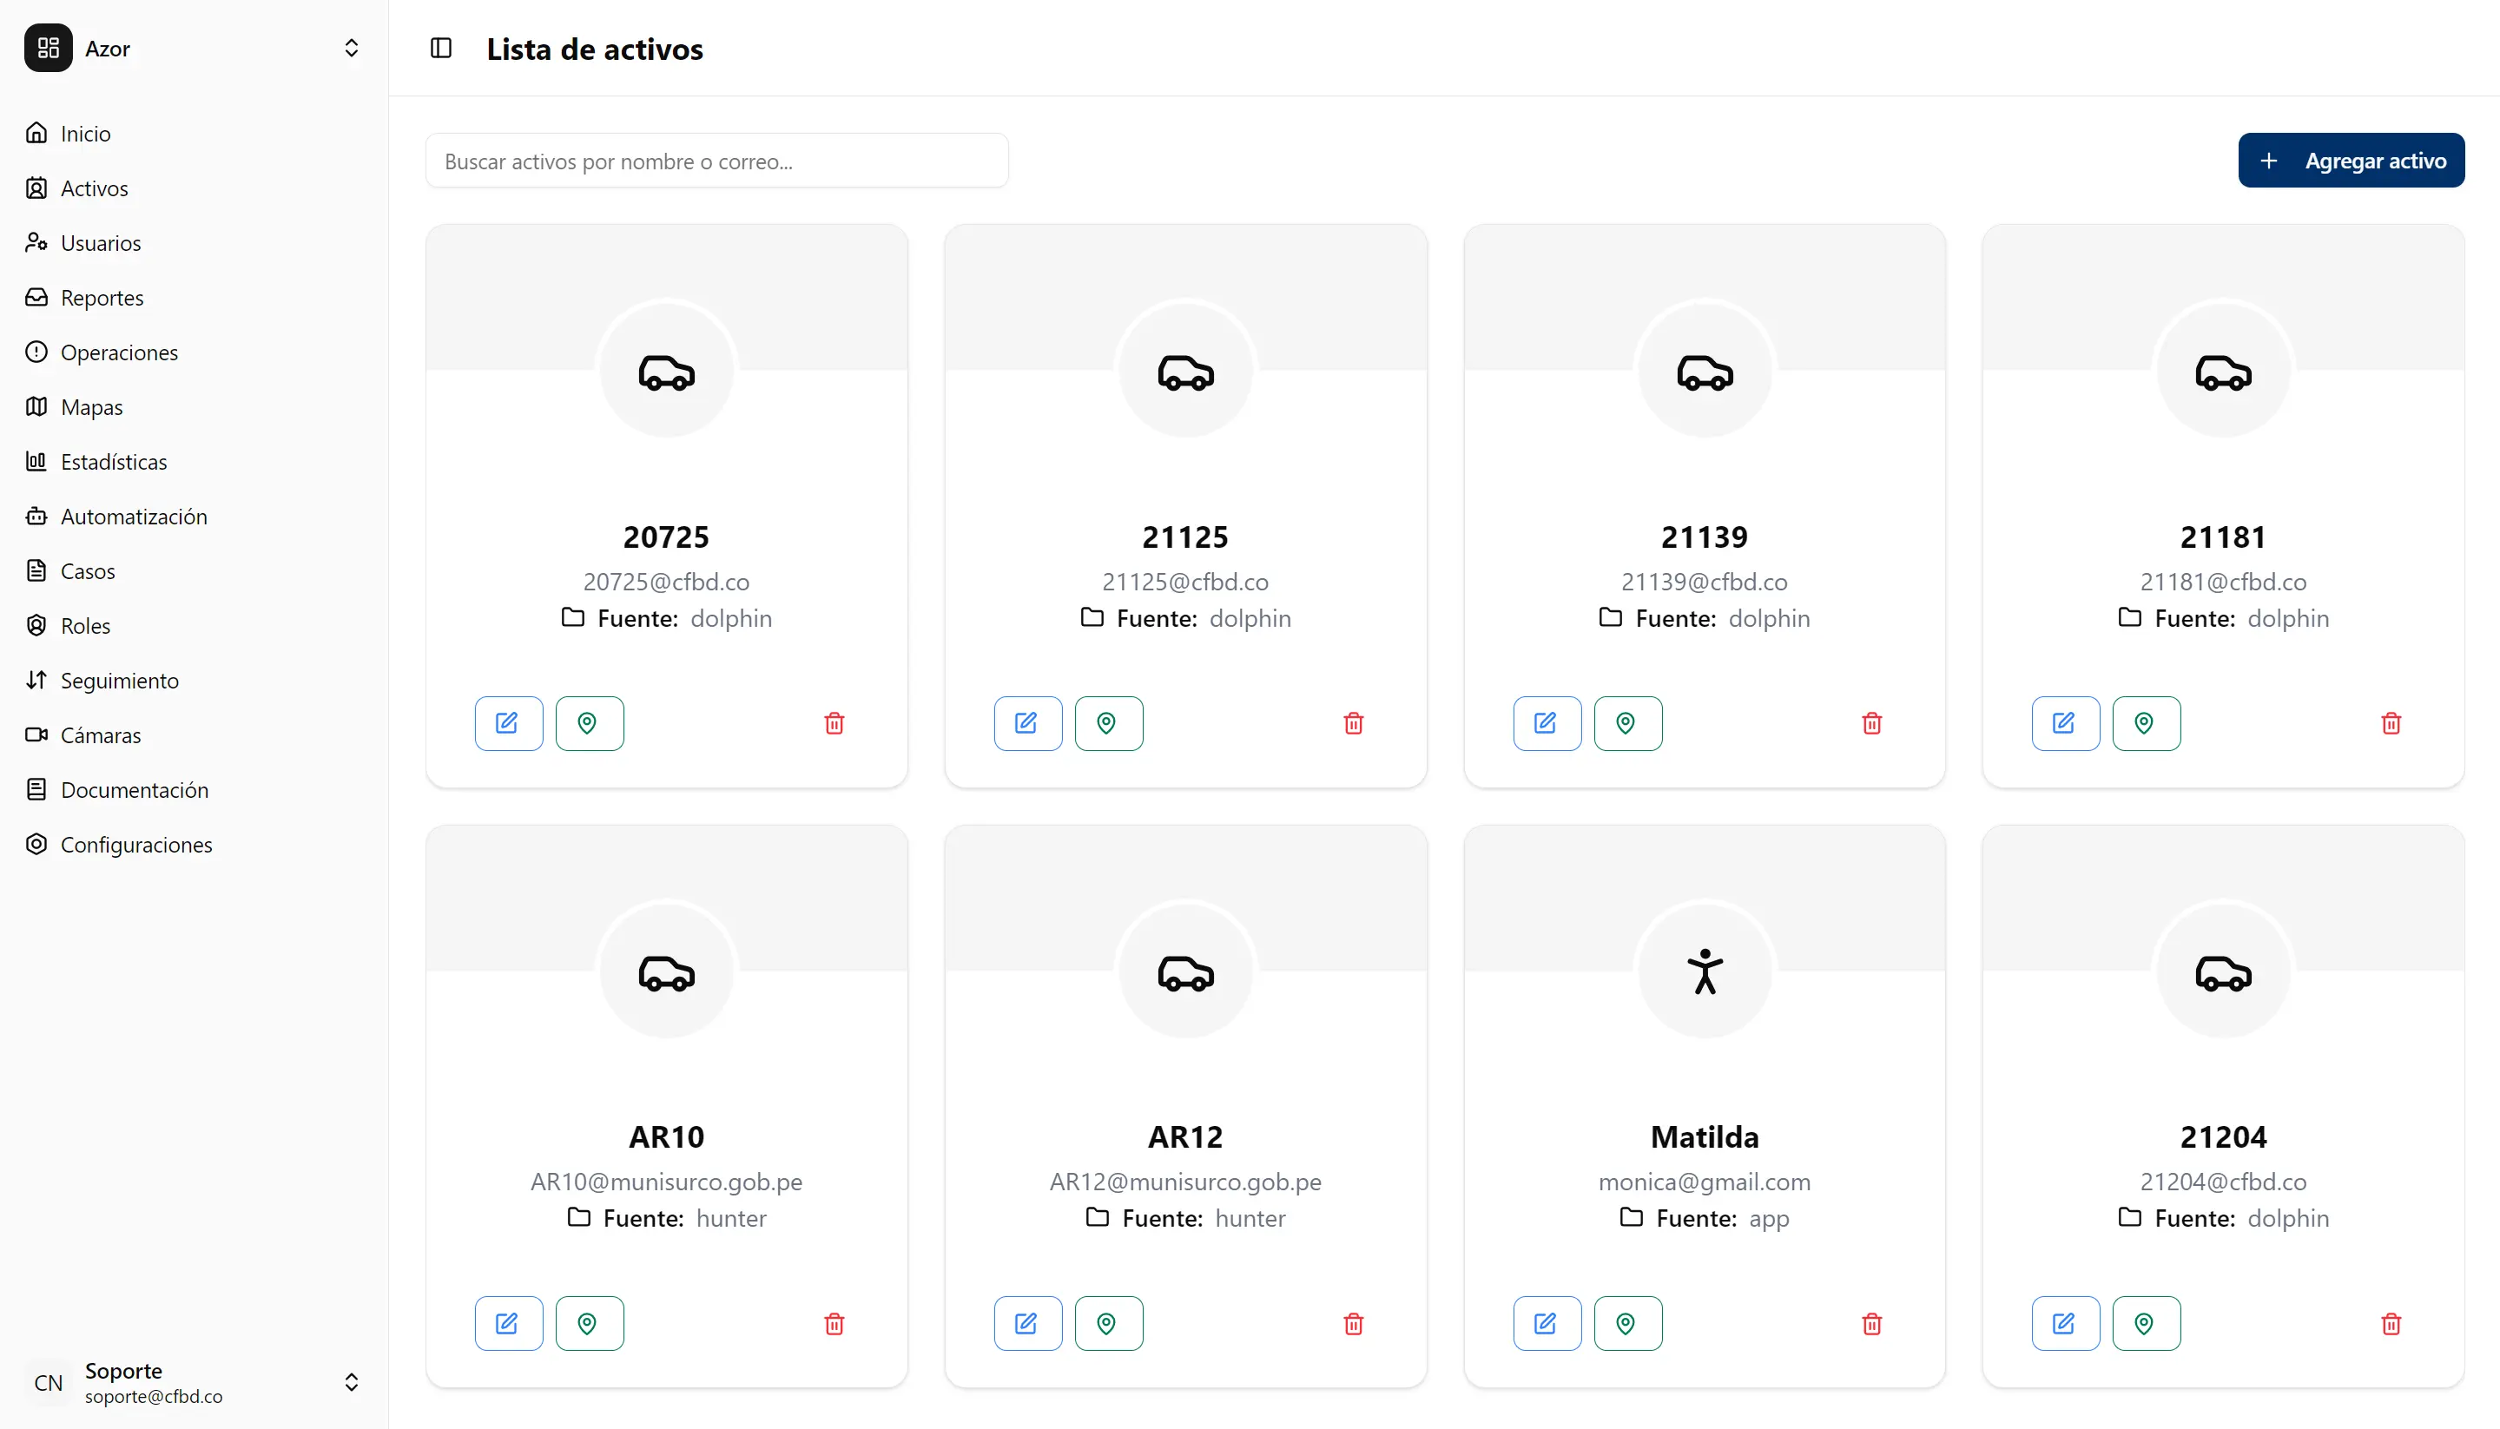The image size is (2500, 1429).
Task: Open the Configuraciones section
Action: click(x=136, y=844)
